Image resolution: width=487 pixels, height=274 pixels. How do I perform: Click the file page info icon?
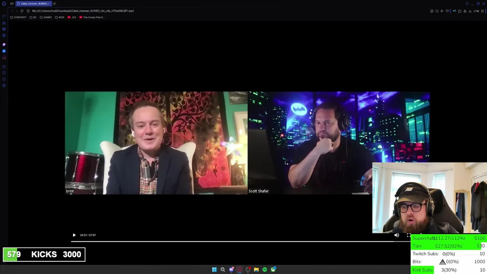tap(28, 11)
